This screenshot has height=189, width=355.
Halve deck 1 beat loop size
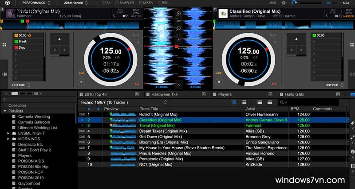point(55,50)
